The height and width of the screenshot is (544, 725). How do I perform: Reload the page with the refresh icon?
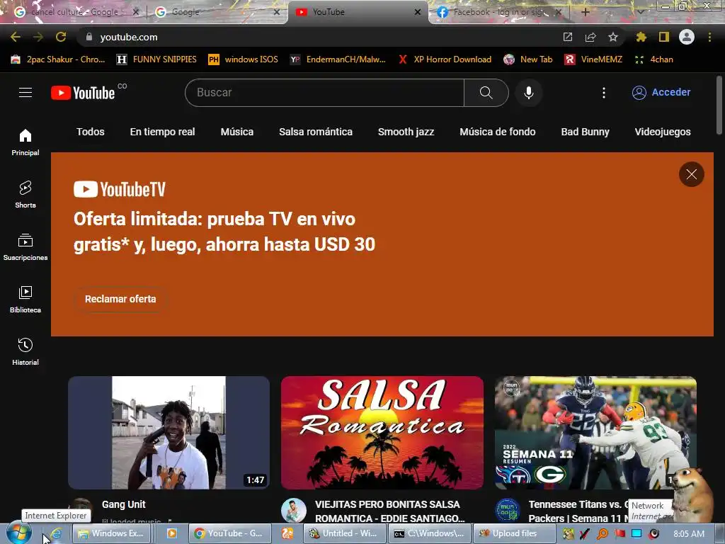(x=61, y=37)
